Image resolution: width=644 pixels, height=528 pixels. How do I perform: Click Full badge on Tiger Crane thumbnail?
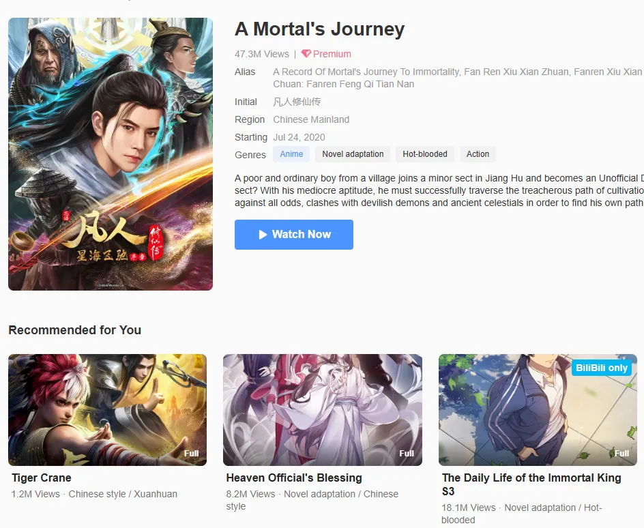[x=192, y=453]
